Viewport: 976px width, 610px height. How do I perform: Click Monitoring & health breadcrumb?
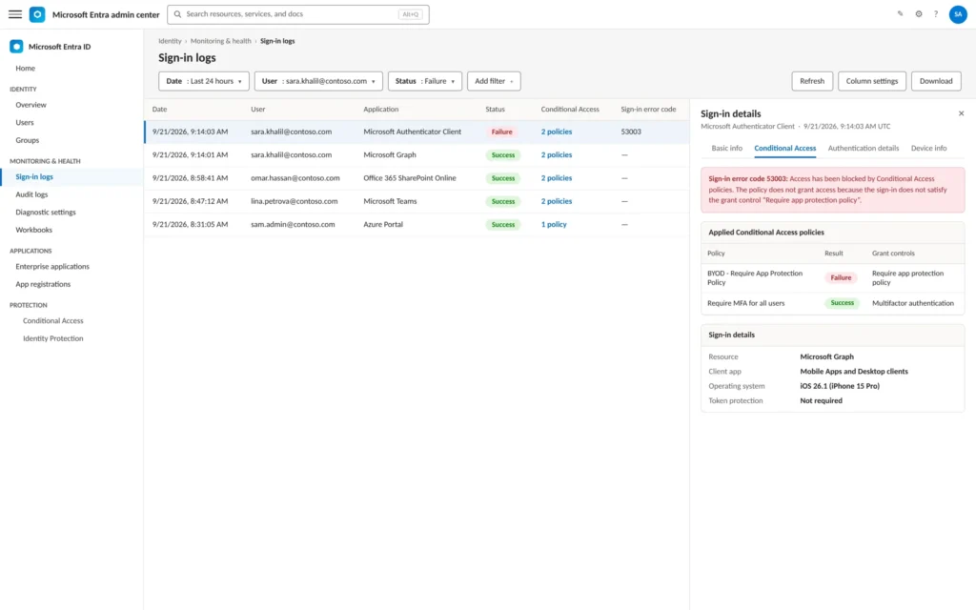(220, 41)
